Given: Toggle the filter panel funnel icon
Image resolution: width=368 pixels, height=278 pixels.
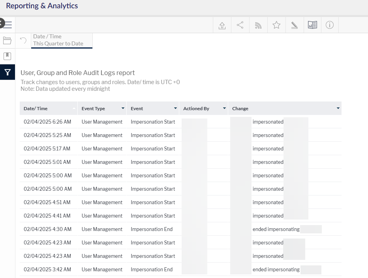Looking at the screenshot, I should pos(7,72).
